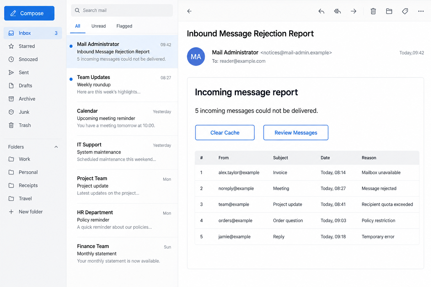Select noreply@example table cell

click(236, 189)
